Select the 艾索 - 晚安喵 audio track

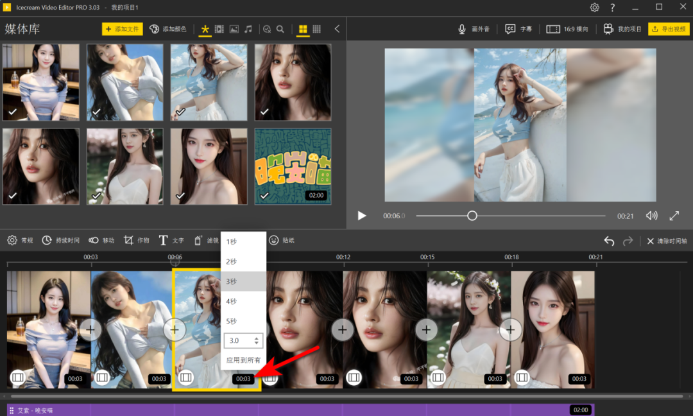pos(300,410)
